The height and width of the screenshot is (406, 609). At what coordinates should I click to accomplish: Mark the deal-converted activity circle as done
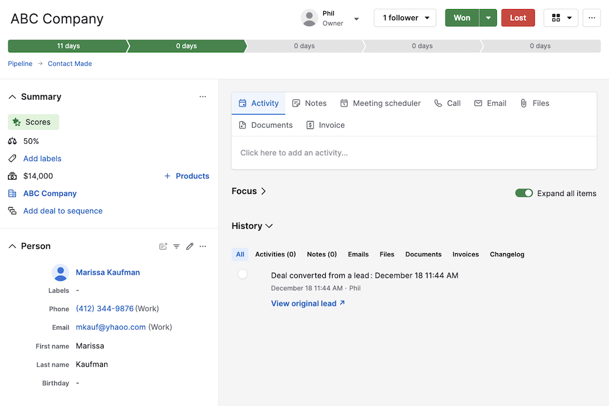[242, 275]
